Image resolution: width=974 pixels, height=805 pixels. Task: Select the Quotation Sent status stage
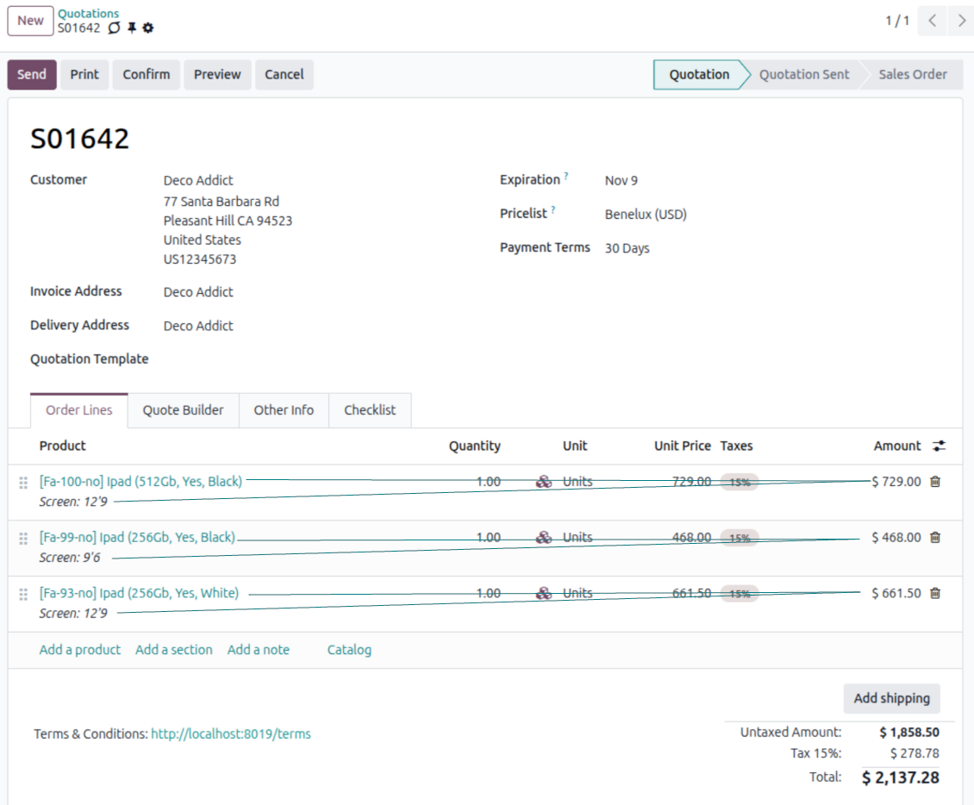tap(803, 74)
